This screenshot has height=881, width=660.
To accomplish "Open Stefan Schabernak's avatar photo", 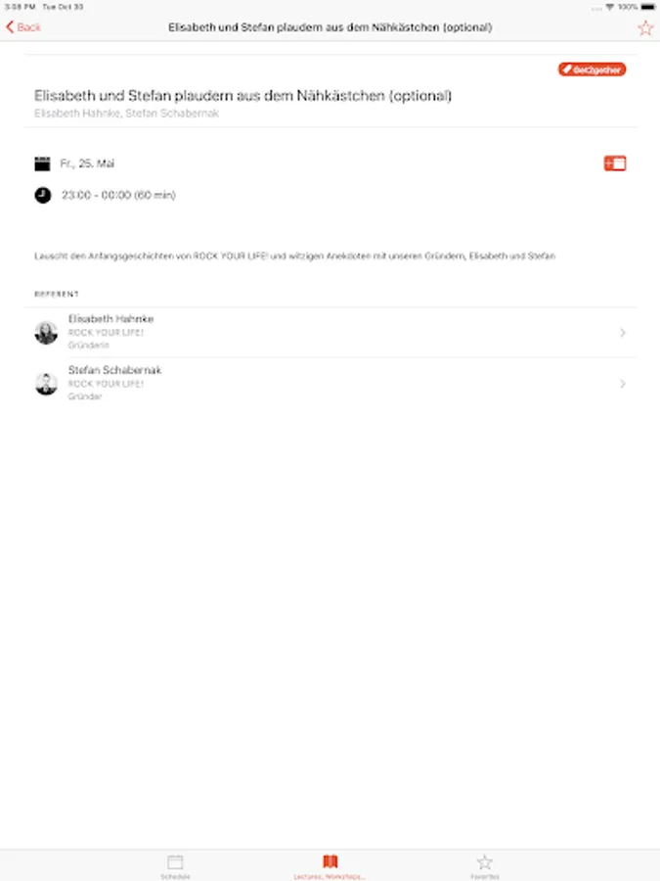I will click(x=46, y=384).
